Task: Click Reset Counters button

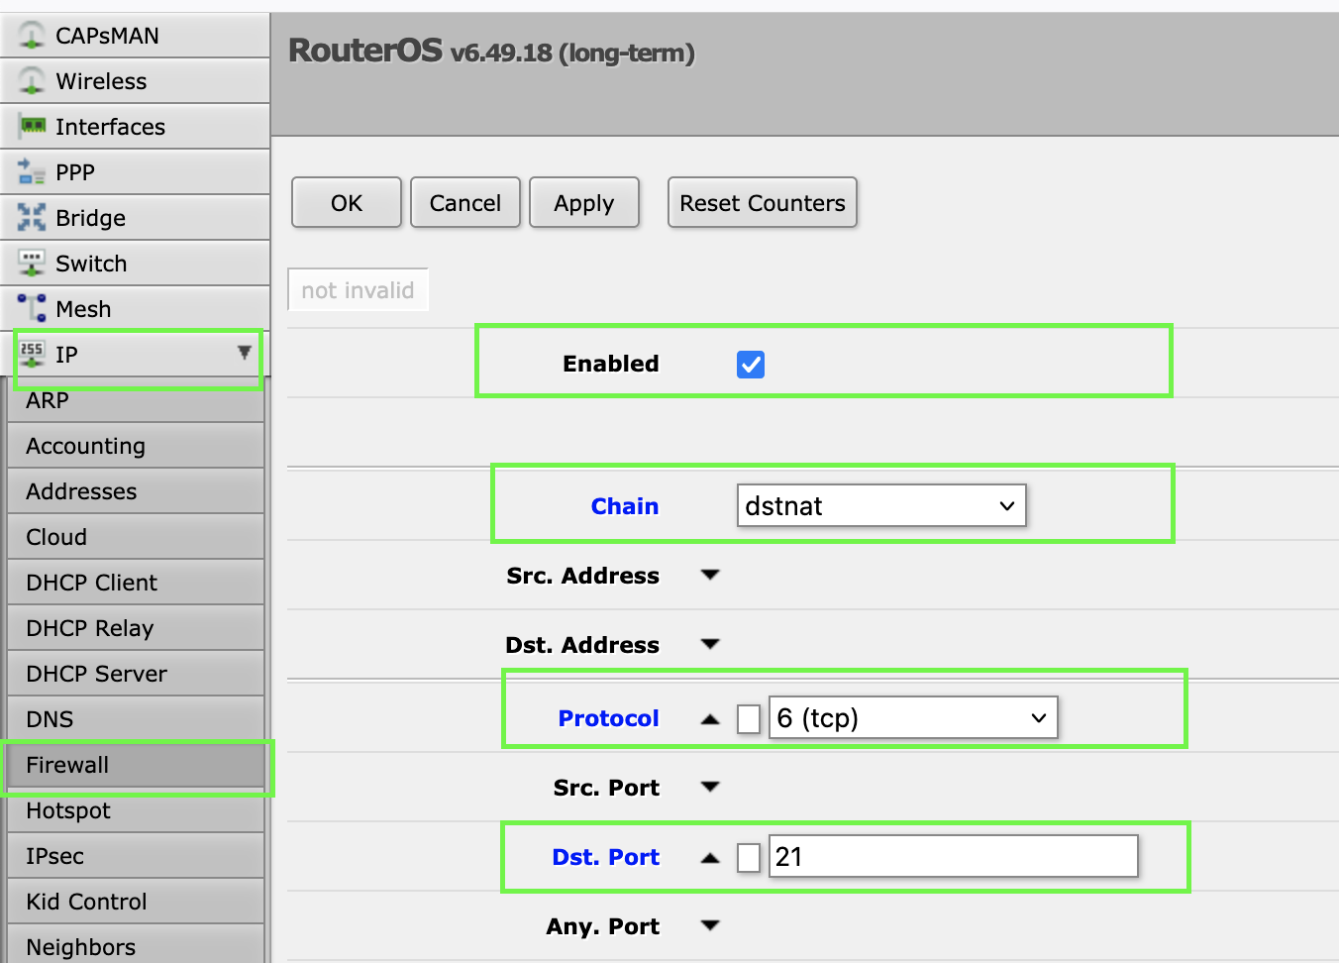Action: [x=763, y=202]
